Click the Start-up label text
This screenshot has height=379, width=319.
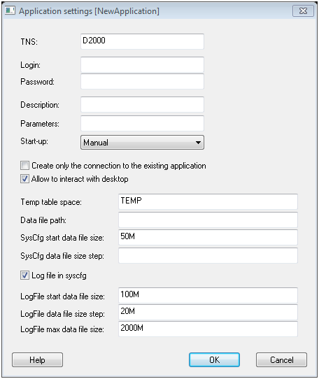coord(34,141)
